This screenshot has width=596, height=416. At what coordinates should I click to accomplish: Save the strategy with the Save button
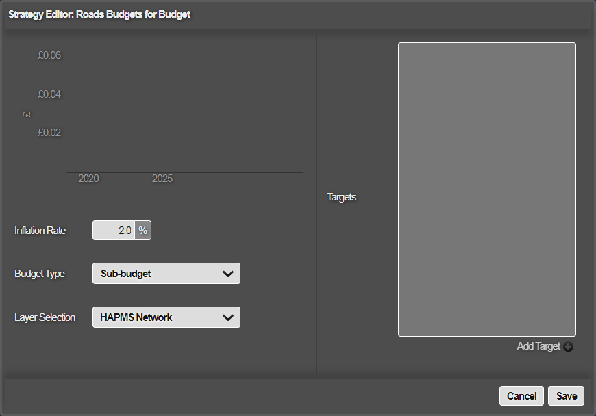567,396
